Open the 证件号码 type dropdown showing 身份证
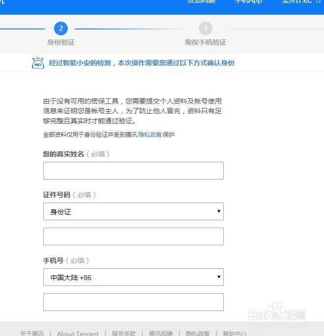 (x=134, y=211)
